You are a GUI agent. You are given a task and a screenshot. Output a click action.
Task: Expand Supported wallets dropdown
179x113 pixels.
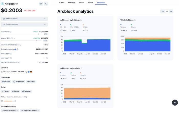point(30,110)
